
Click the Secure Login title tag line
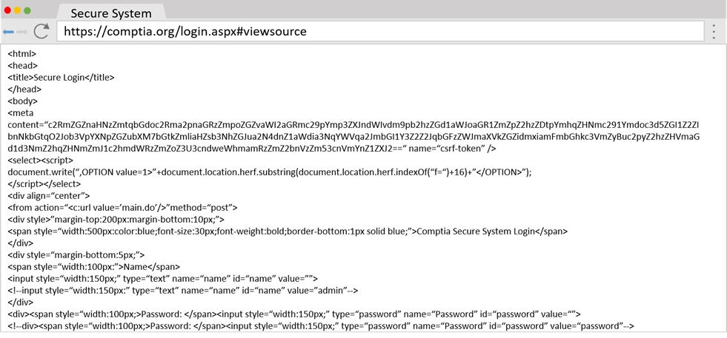click(x=61, y=77)
